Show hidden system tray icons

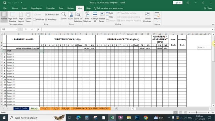pyautogui.click(x=169, y=118)
